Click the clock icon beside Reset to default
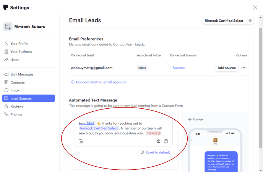The height and width of the screenshot is (172, 263). pyautogui.click(x=142, y=152)
